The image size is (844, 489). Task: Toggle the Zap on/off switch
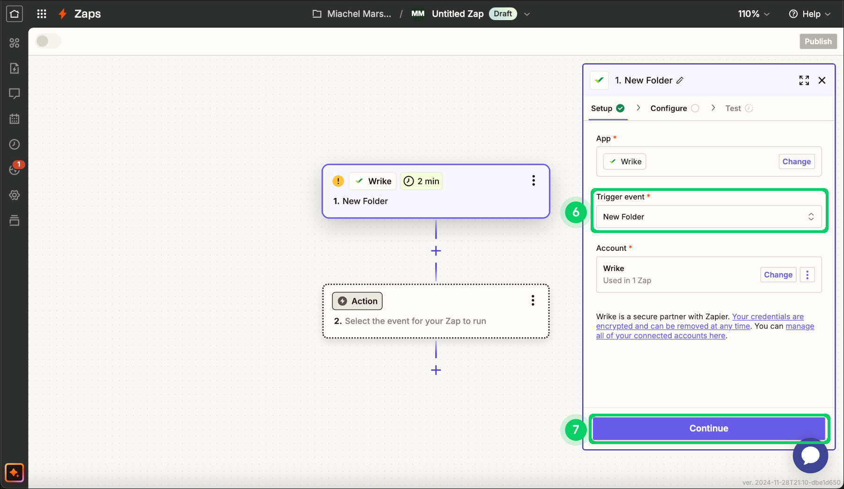point(48,41)
